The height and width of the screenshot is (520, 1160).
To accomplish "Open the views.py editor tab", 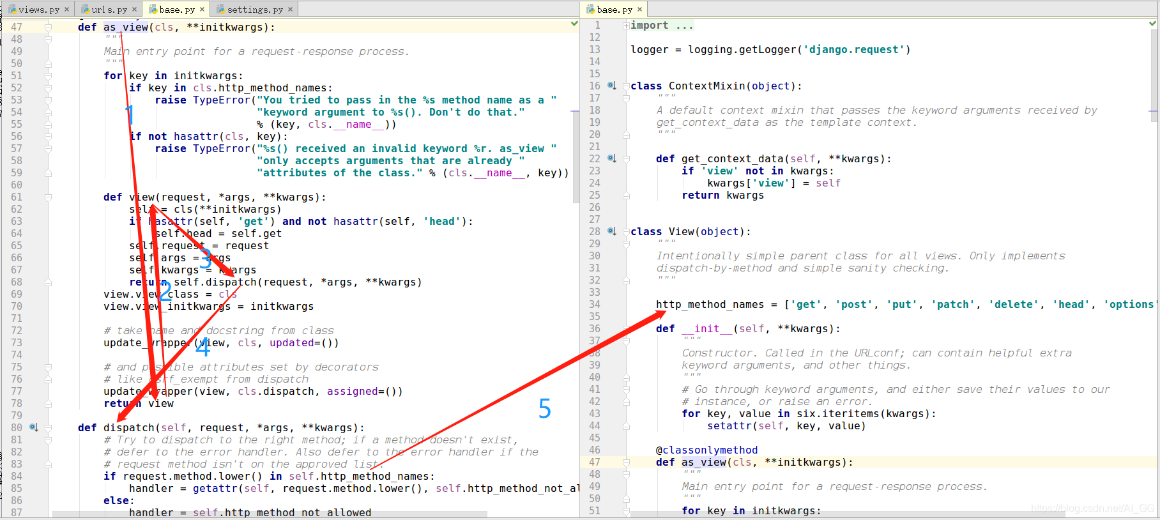I will pos(38,9).
